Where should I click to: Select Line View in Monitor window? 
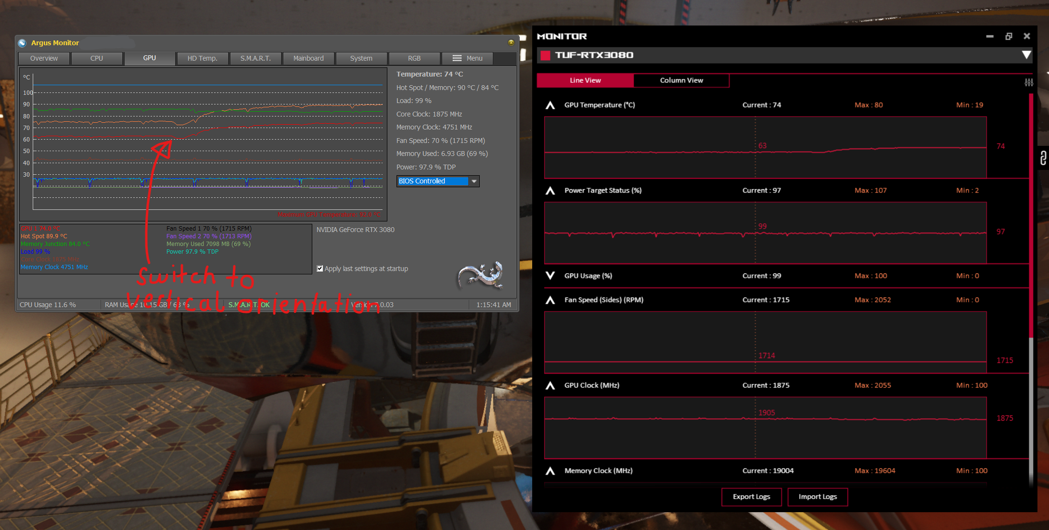(x=585, y=80)
